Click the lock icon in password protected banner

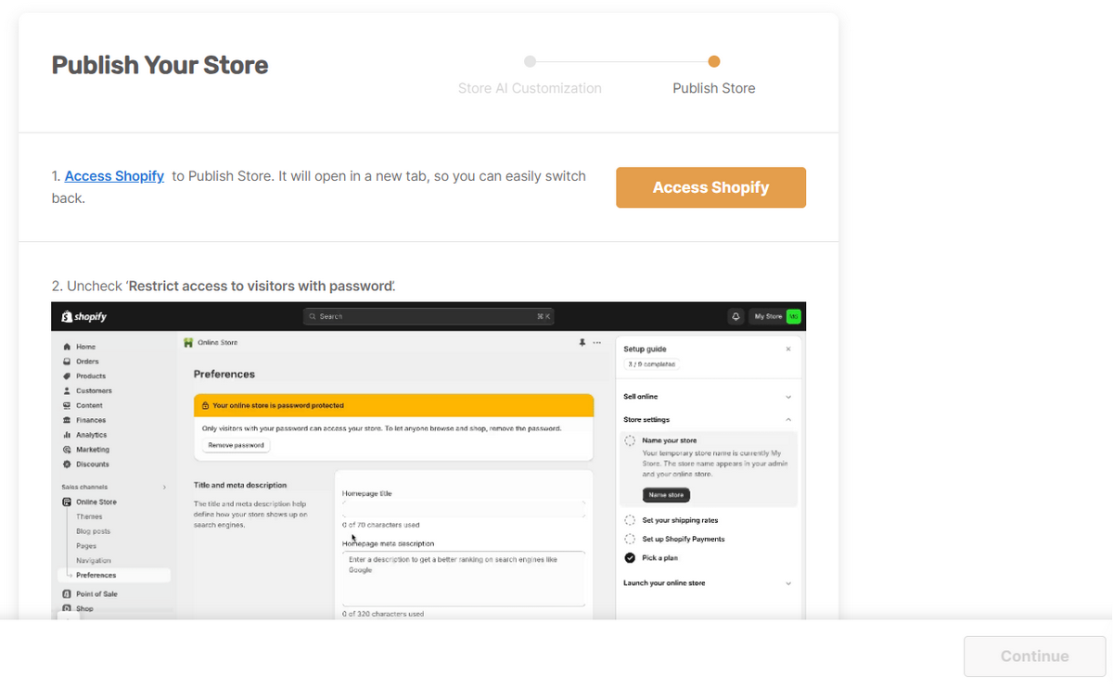point(205,405)
